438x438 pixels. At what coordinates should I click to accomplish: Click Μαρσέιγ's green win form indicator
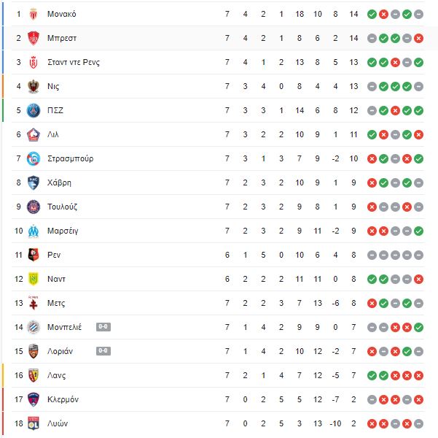pyautogui.click(x=418, y=231)
